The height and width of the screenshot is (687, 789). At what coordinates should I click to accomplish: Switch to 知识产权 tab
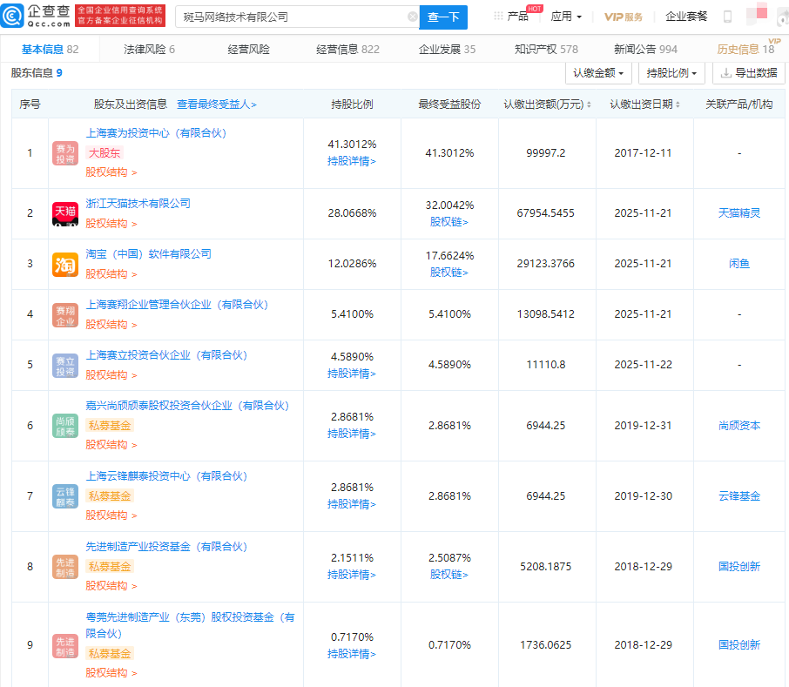click(x=546, y=50)
